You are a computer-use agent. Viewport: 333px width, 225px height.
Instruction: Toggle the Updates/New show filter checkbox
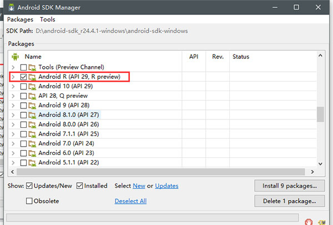[30, 186]
